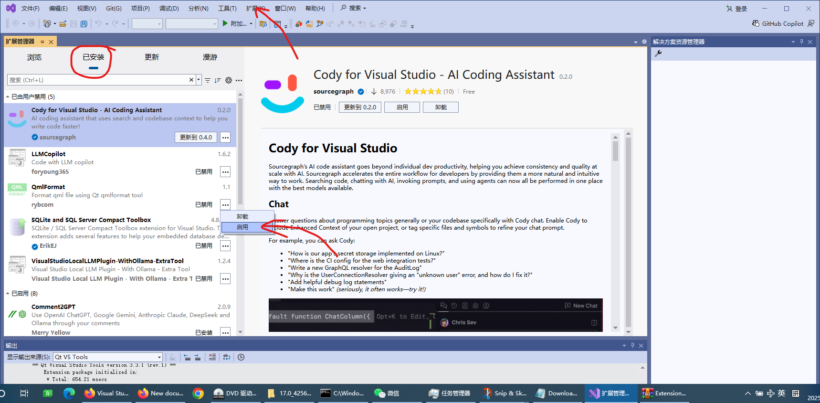The height and width of the screenshot is (403, 820).
Task: Go to previous message in output toolbar
Action: point(187,357)
